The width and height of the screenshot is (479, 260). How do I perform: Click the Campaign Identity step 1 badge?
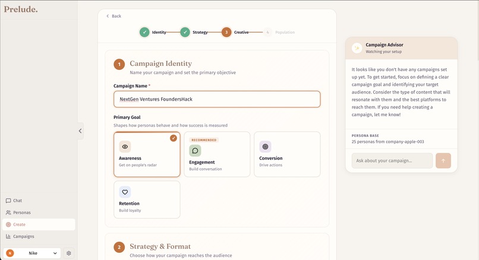coord(119,64)
